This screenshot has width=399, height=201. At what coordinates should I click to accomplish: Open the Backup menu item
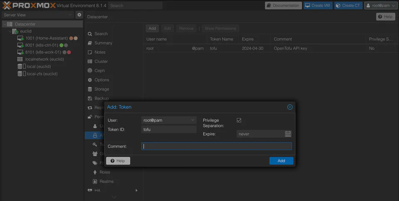pyautogui.click(x=101, y=98)
